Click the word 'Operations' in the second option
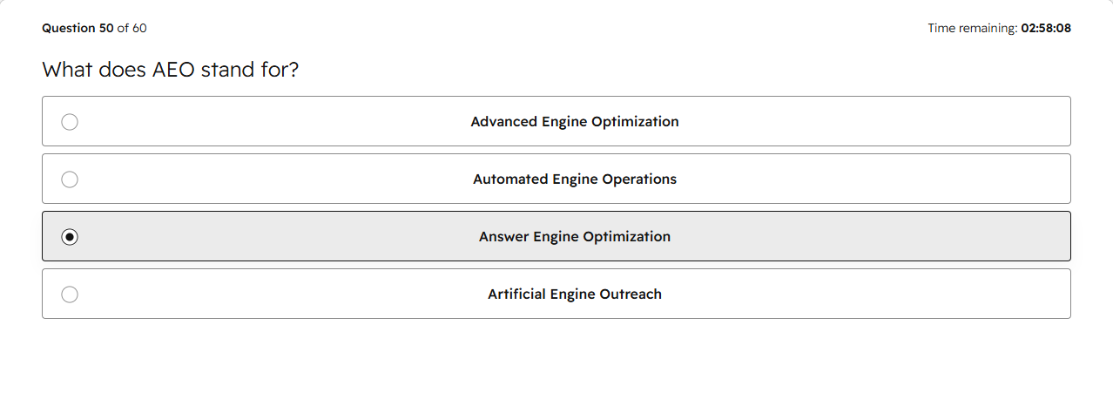 pyautogui.click(x=638, y=179)
